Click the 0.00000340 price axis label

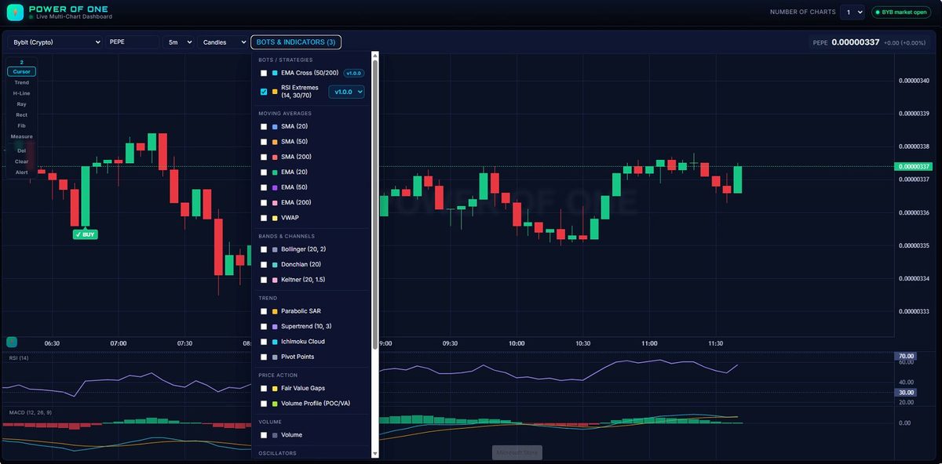click(x=915, y=81)
